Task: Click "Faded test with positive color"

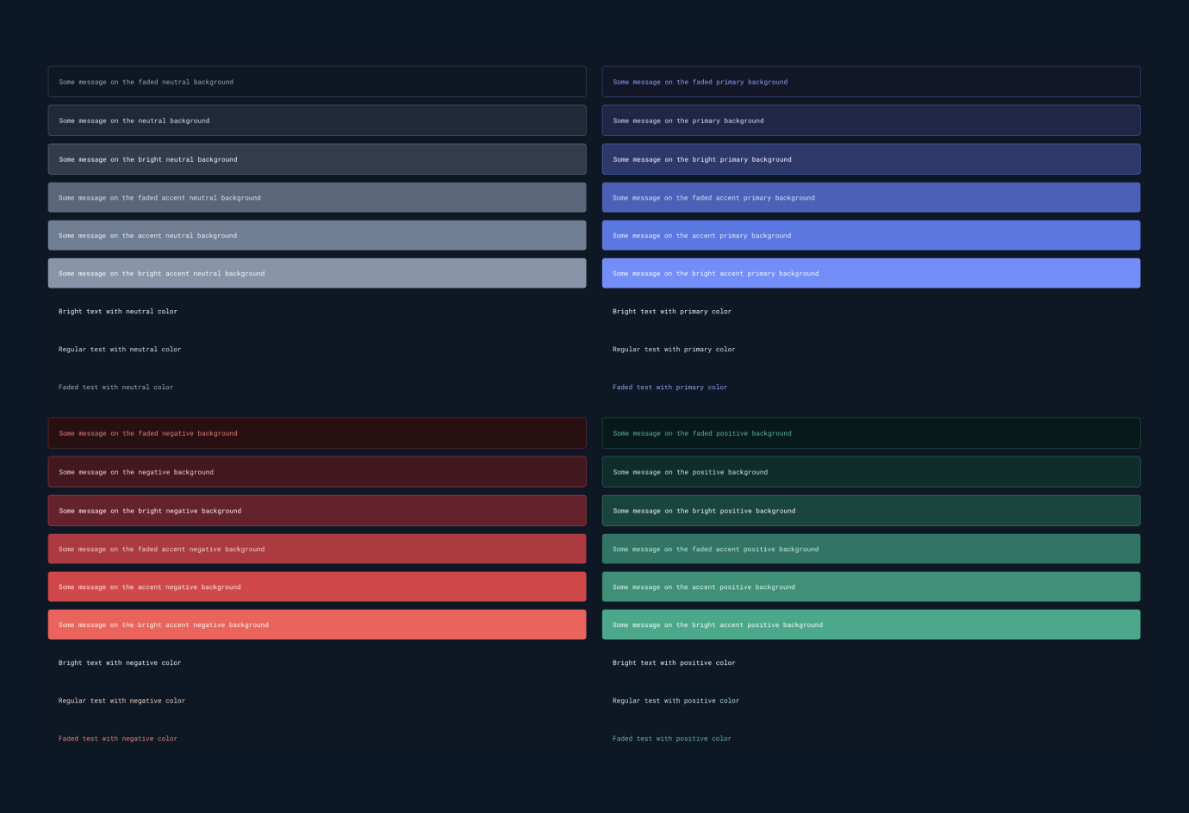Action: [x=672, y=739]
